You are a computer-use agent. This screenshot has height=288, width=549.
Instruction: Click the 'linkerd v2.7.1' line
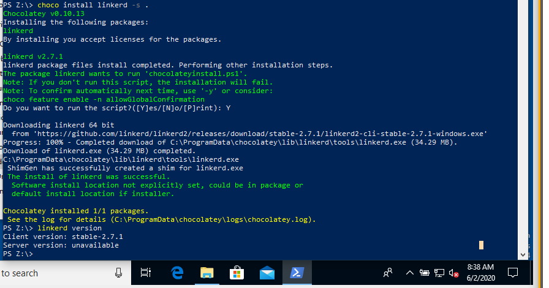33,56
